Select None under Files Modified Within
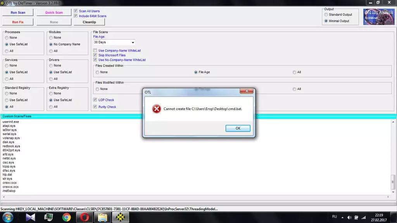The image size is (397, 223). [x=97, y=89]
